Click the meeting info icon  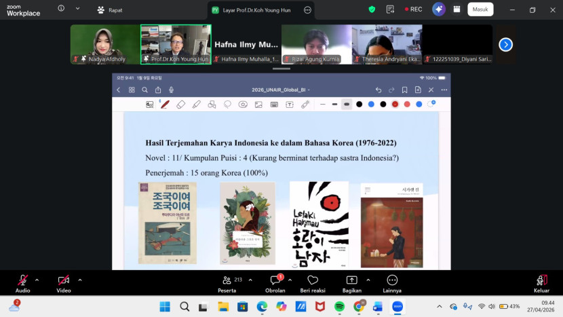[61, 8]
